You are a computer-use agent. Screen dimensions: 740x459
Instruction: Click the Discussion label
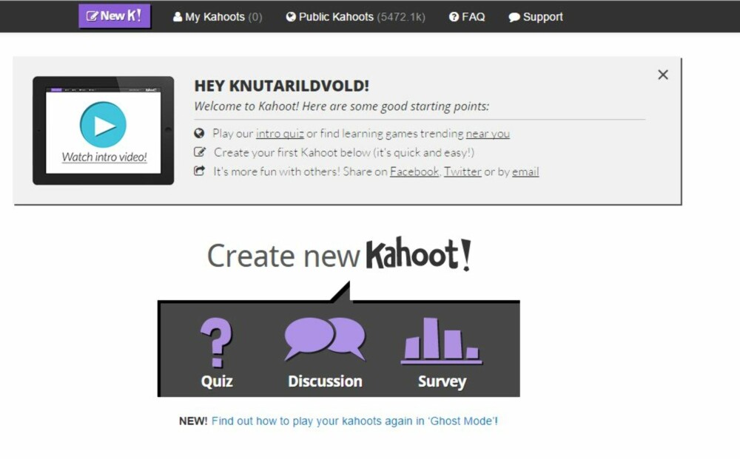pos(325,381)
